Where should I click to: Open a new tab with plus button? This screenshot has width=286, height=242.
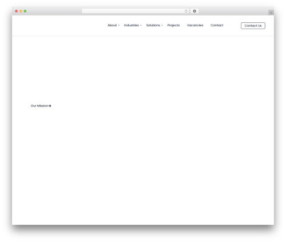point(271,13)
